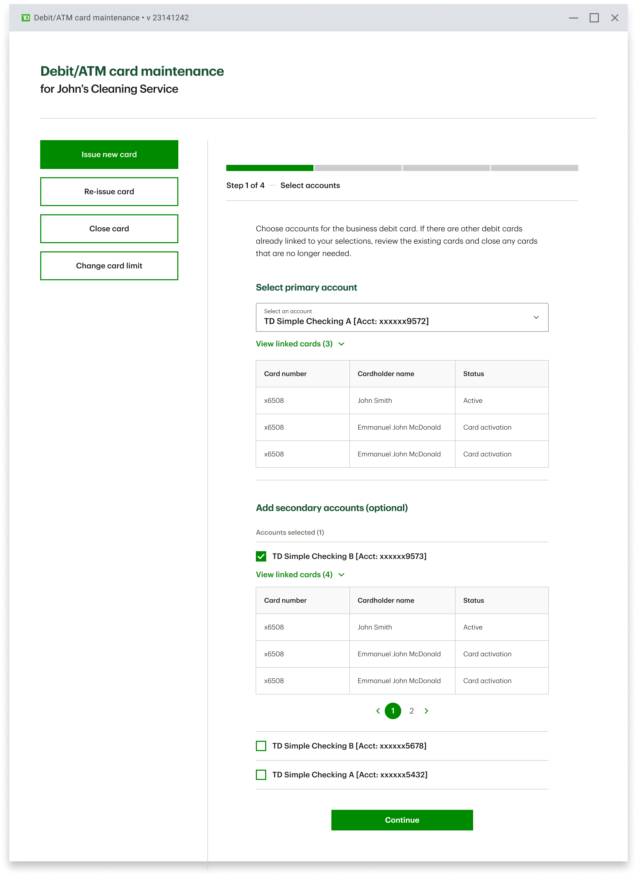Screen dimensions: 637x884
Task: Collapse View linked cards (3)
Action: tap(300, 344)
